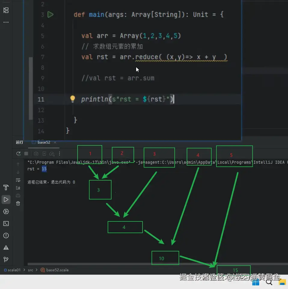Take a thread dump with camera icon
The width and height of the screenshot is (288, 289).
tap(36, 154)
